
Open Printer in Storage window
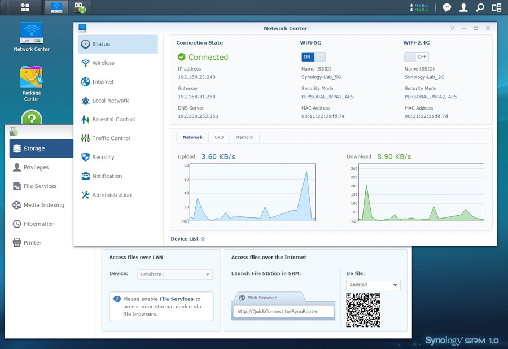pos(41,242)
